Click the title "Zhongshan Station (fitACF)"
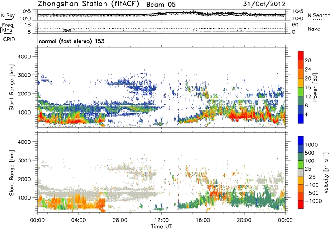Viewport: 330px width, 229px height. [x=88, y=4]
